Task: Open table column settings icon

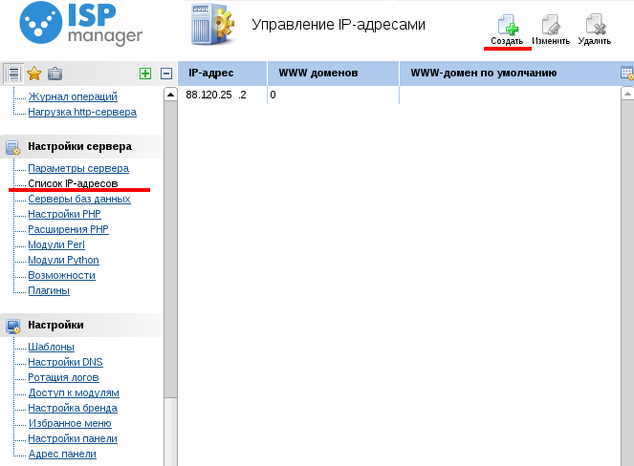Action: coord(626,74)
